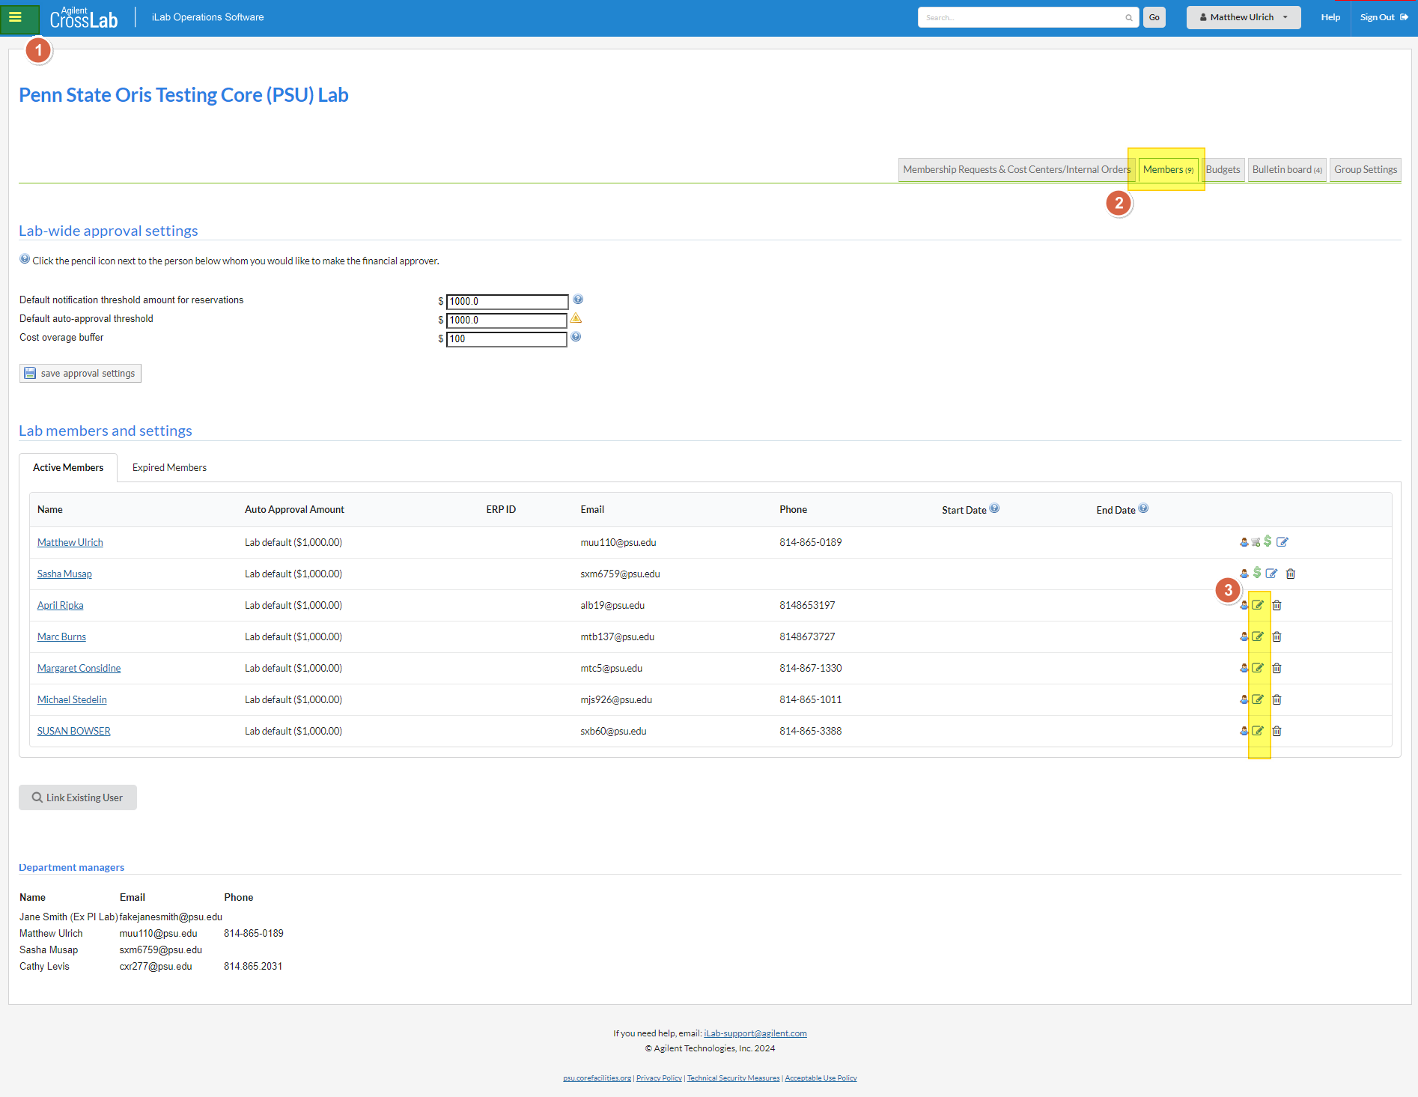Open the Michael Stedelin member link
Image resolution: width=1418 pixels, height=1097 pixels.
[x=72, y=699]
